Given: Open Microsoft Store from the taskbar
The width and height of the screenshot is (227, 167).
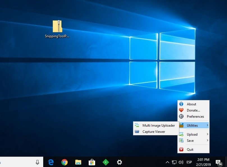Looking at the screenshot, I should pyautogui.click(x=92, y=162).
